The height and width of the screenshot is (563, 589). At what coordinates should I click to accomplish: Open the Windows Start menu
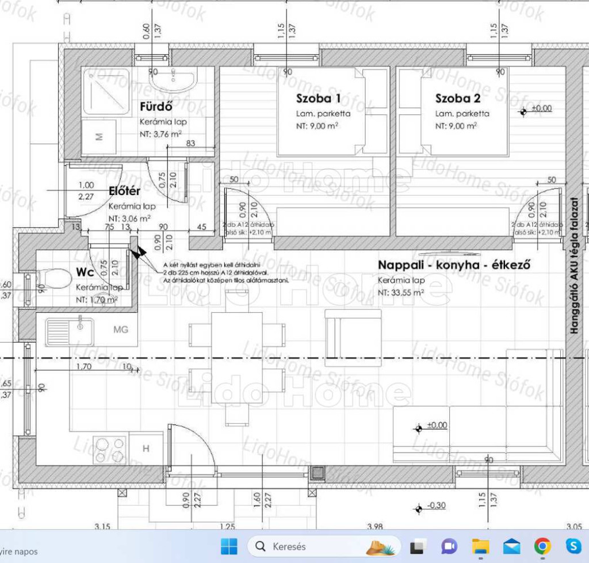pyautogui.click(x=229, y=546)
